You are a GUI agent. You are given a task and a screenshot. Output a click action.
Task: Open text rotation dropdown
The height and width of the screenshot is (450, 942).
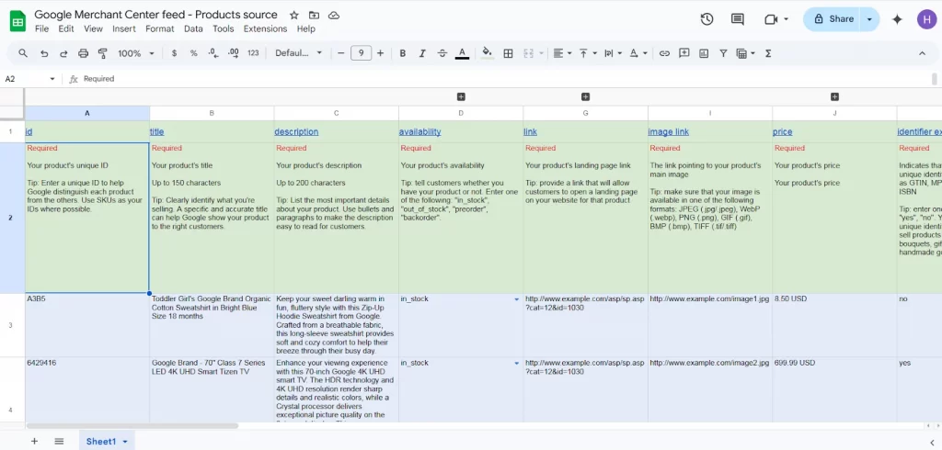638,53
